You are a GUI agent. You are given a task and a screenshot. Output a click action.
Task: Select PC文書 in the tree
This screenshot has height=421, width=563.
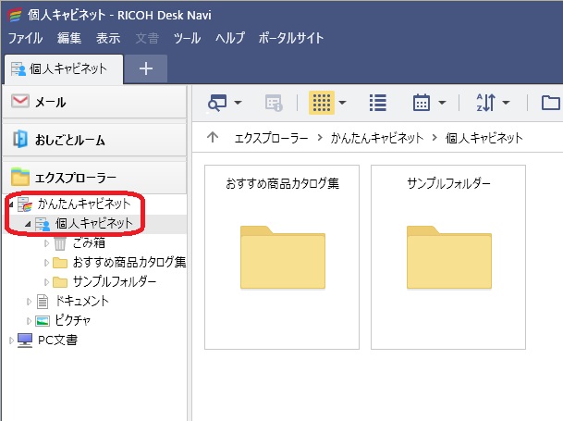point(57,340)
